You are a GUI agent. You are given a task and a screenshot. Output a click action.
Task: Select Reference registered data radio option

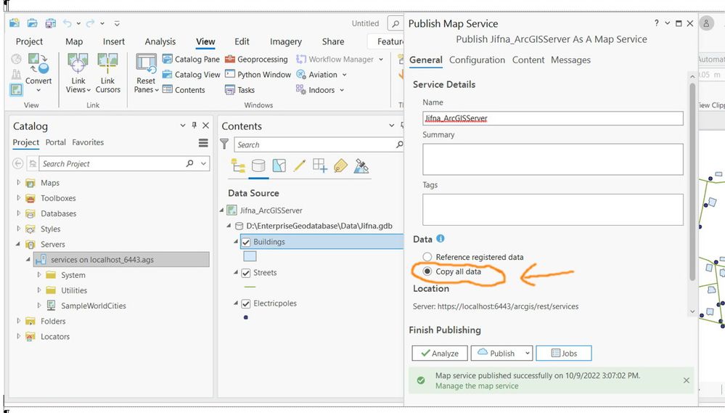click(427, 257)
